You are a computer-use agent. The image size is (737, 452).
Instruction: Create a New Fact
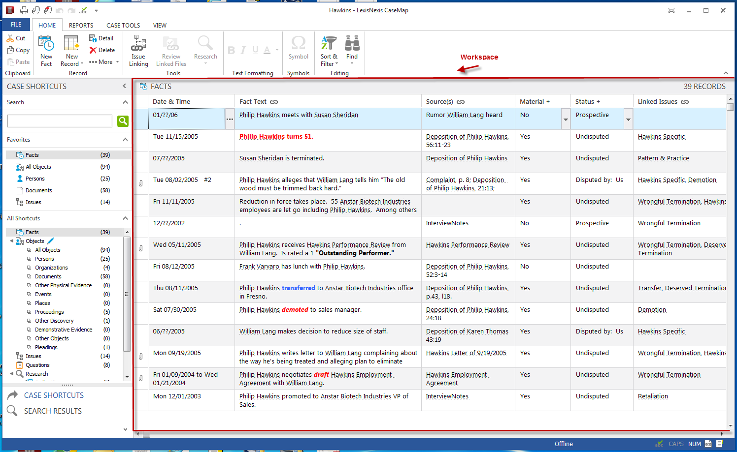tap(46, 51)
